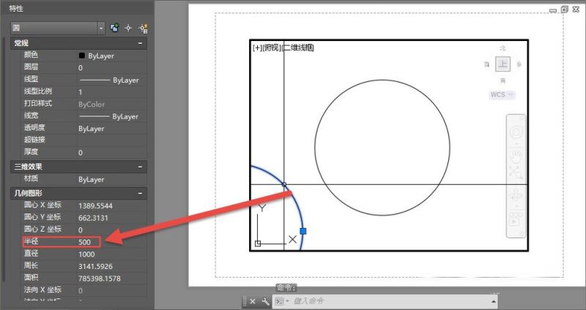The height and width of the screenshot is (310, 586).
Task: Open Quick Select icon in properties panel
Action: pyautogui.click(x=143, y=29)
